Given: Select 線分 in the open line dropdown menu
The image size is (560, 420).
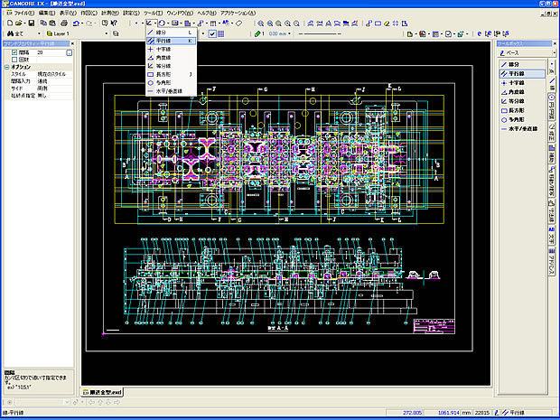Looking at the screenshot, I should pyautogui.click(x=161, y=33).
